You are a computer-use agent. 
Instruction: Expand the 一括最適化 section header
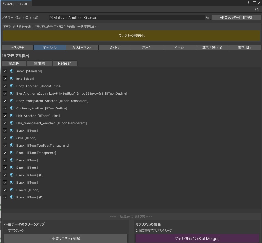point(131,216)
